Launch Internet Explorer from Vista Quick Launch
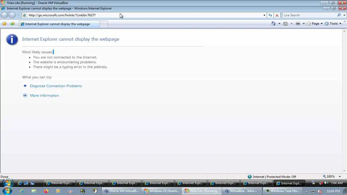 (x=20, y=183)
